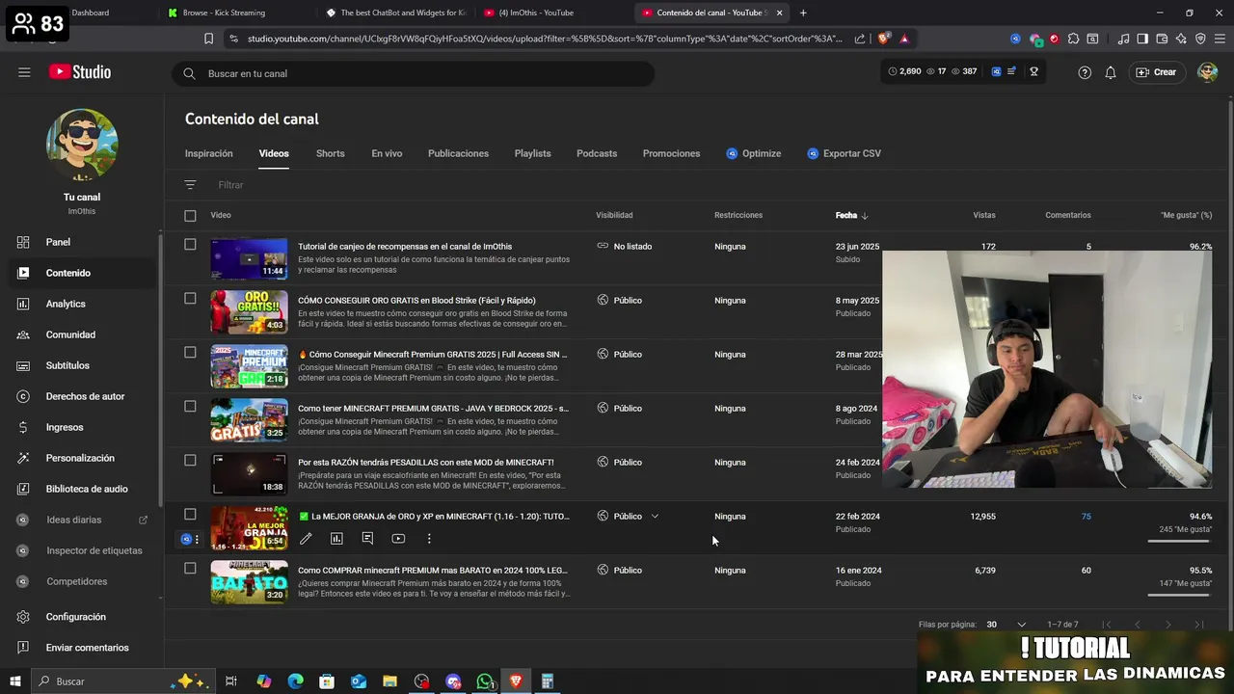Sort by the Fecha column header

tap(851, 215)
